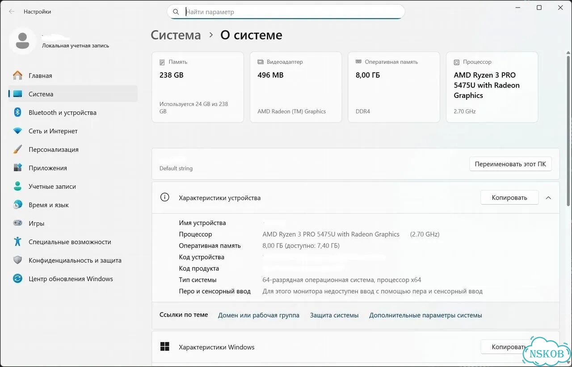This screenshot has height=367, width=572.
Task: Click the Default string device label
Action: coord(176,169)
